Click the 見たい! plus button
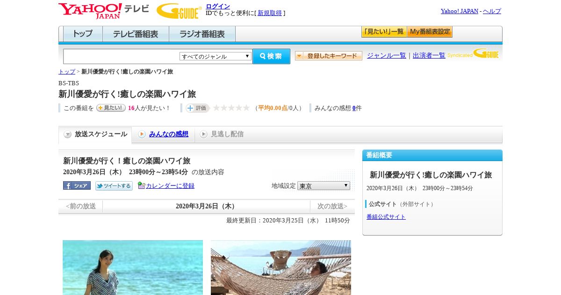Viewport: 561px width, 295px height. [111, 108]
